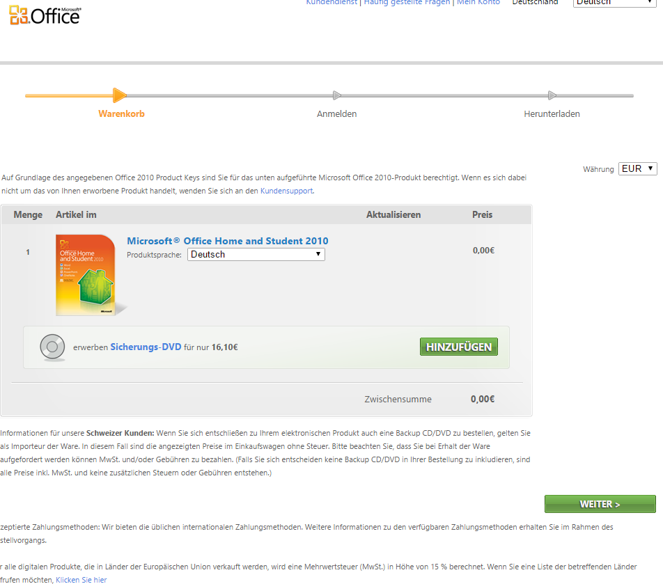This screenshot has width=663, height=584.
Task: Click the backup DVD disc icon
Action: [52, 347]
